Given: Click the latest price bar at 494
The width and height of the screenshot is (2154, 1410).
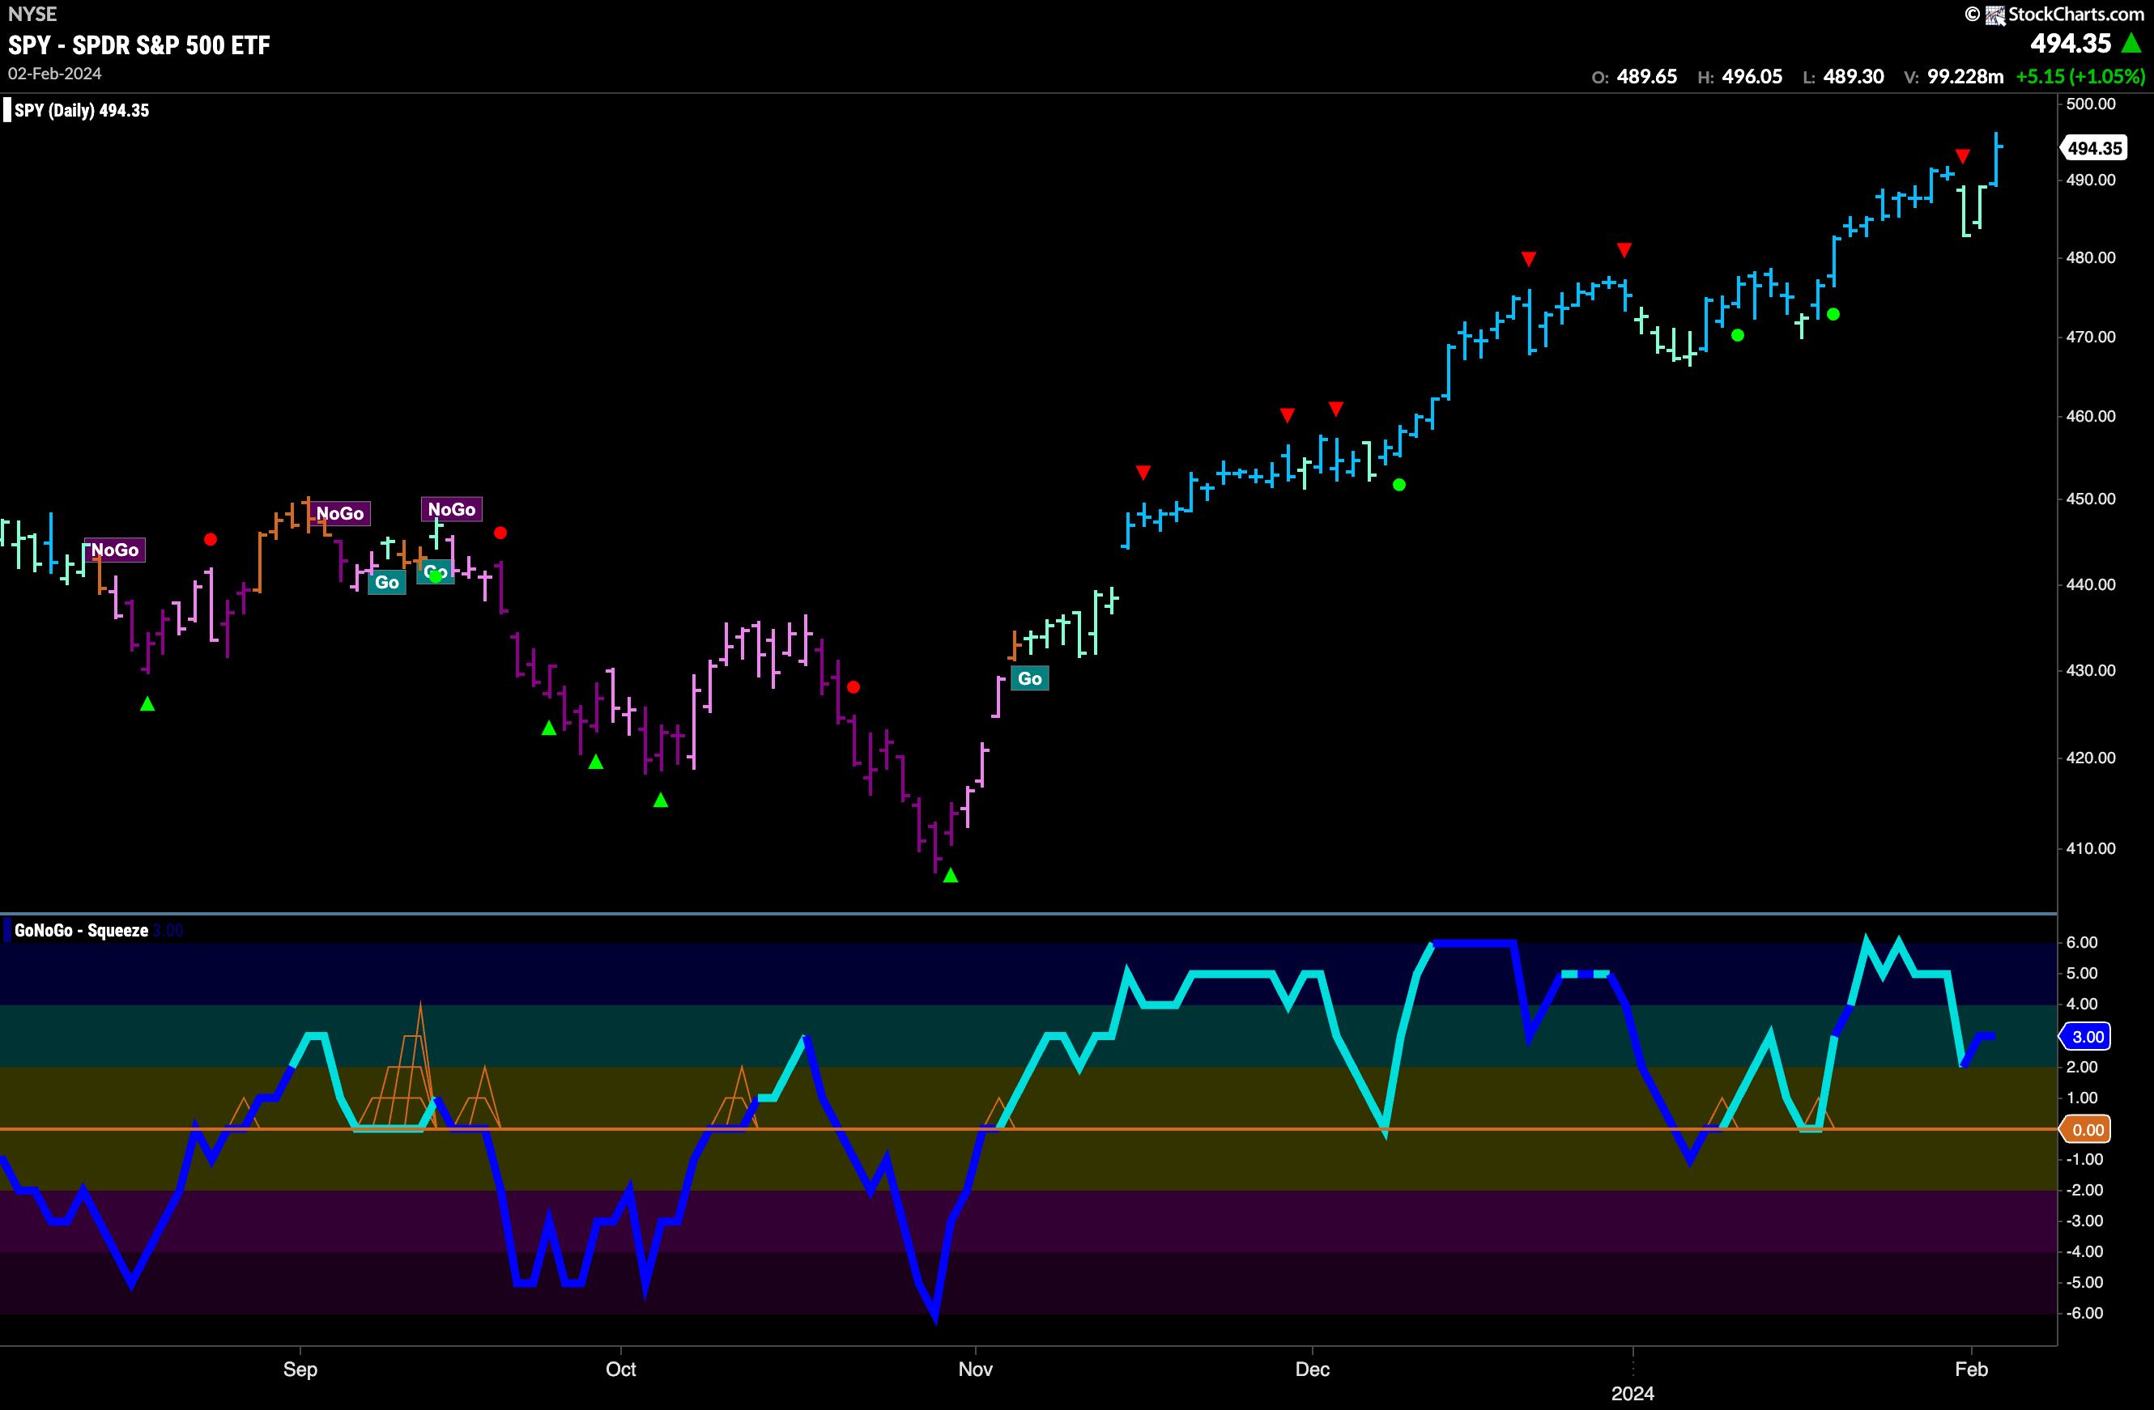Looking at the screenshot, I should (1997, 159).
